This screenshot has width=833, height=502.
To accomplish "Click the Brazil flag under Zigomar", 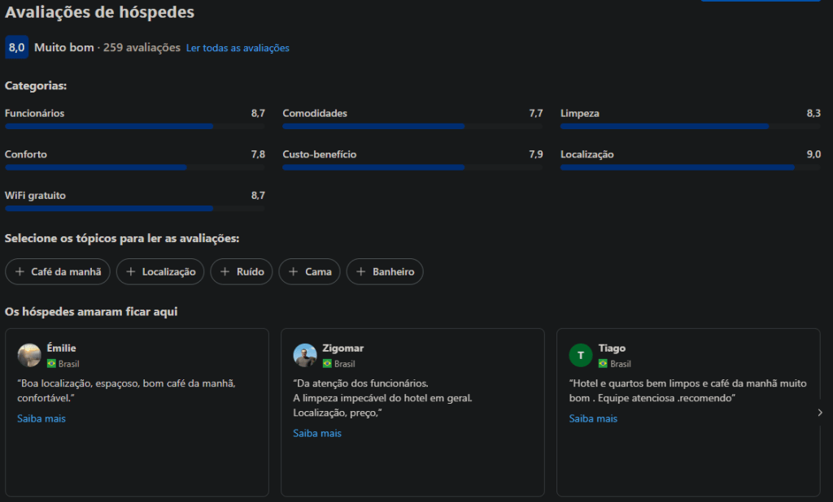I will tap(327, 364).
